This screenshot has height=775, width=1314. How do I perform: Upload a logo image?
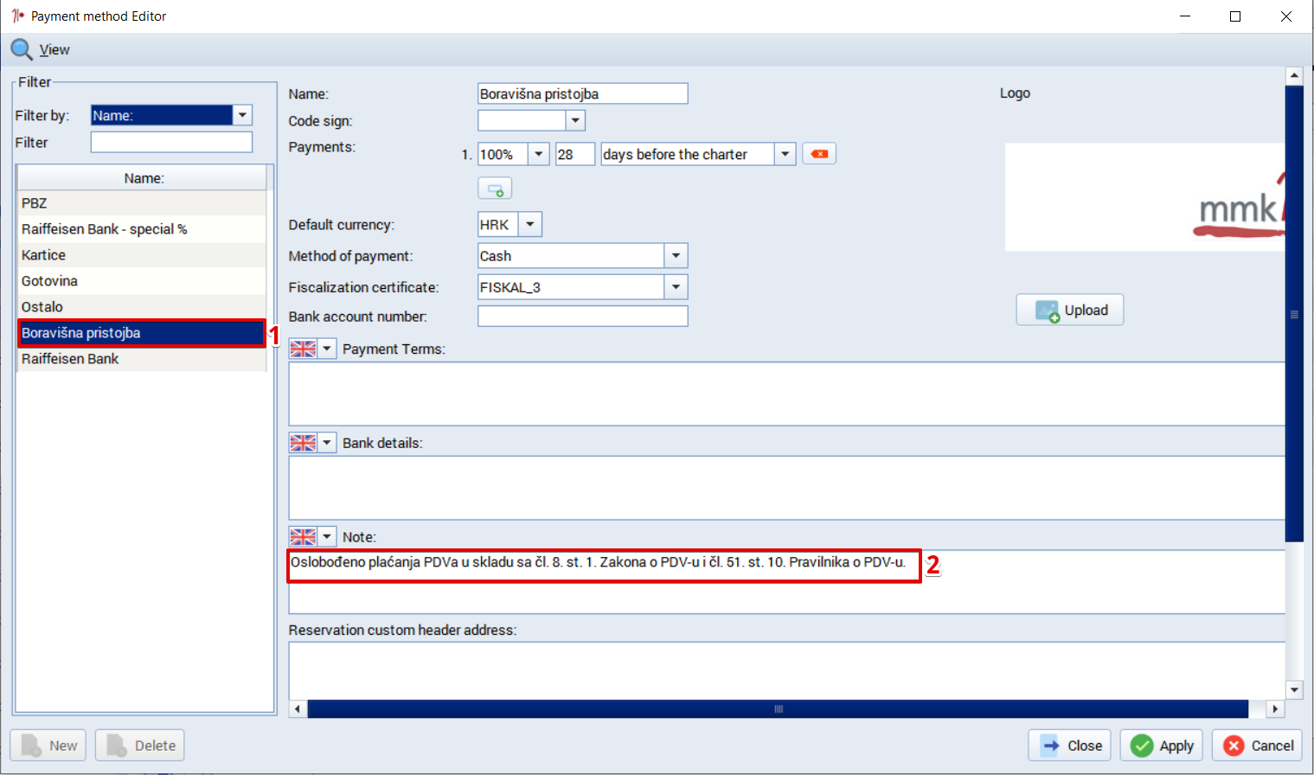pos(1070,310)
